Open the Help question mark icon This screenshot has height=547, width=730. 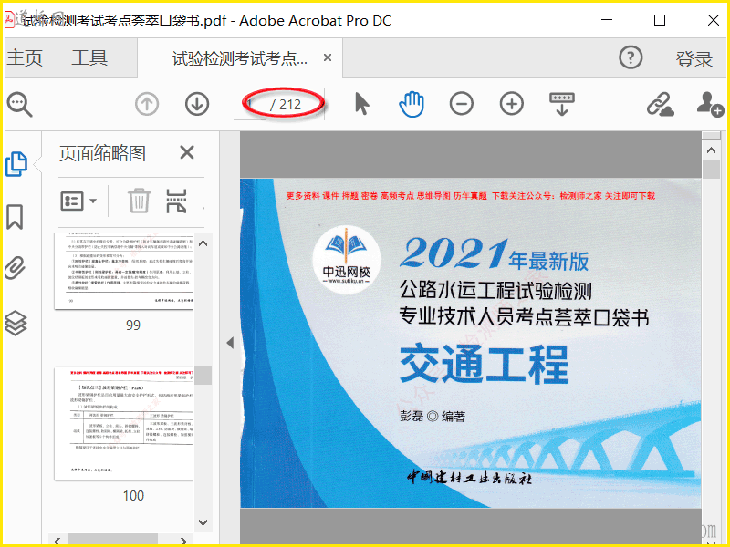[631, 57]
